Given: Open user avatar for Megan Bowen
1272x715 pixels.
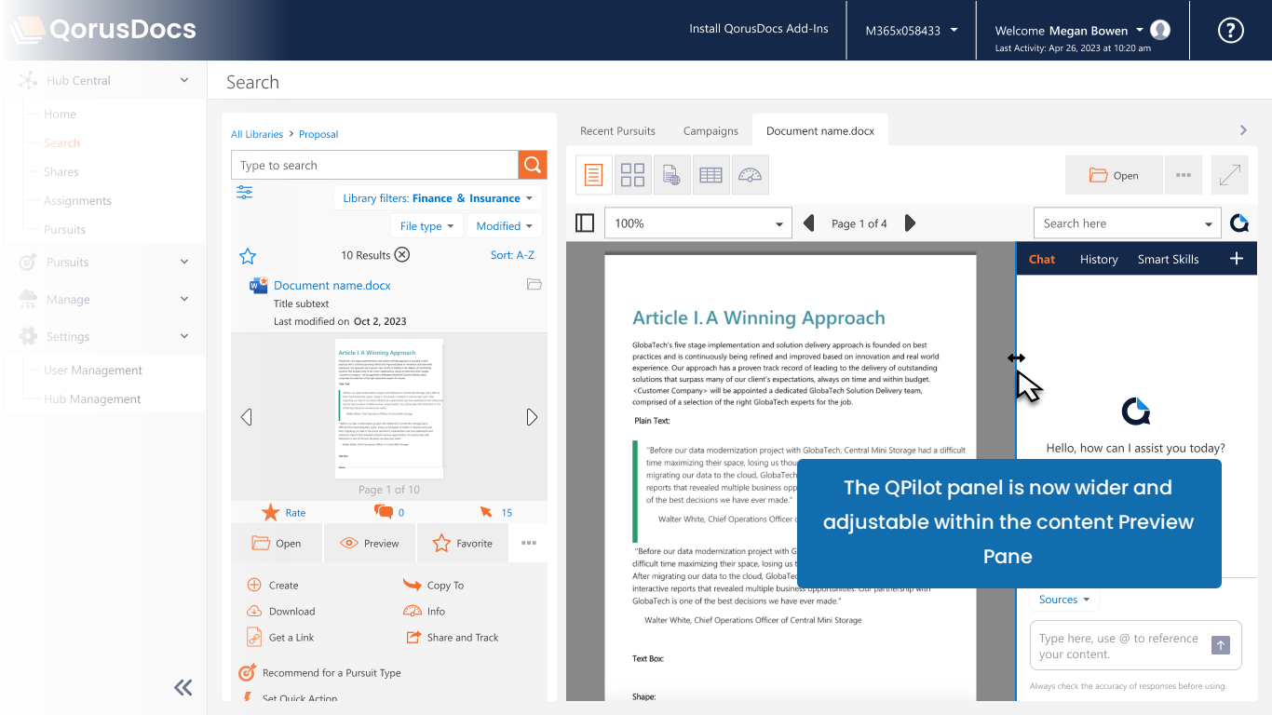Looking at the screenshot, I should tap(1160, 30).
